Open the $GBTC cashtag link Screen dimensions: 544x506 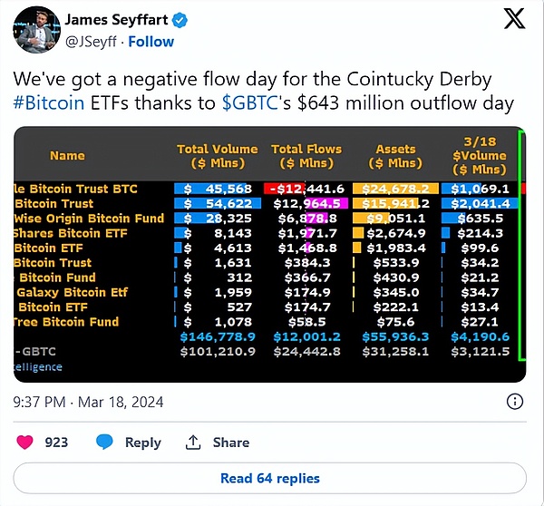tap(253, 105)
